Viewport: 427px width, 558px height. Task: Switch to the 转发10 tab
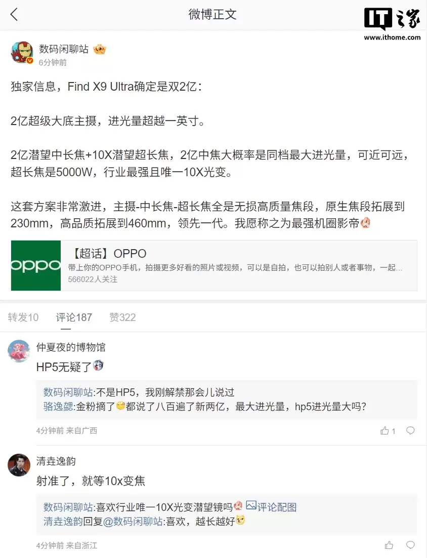(x=23, y=317)
